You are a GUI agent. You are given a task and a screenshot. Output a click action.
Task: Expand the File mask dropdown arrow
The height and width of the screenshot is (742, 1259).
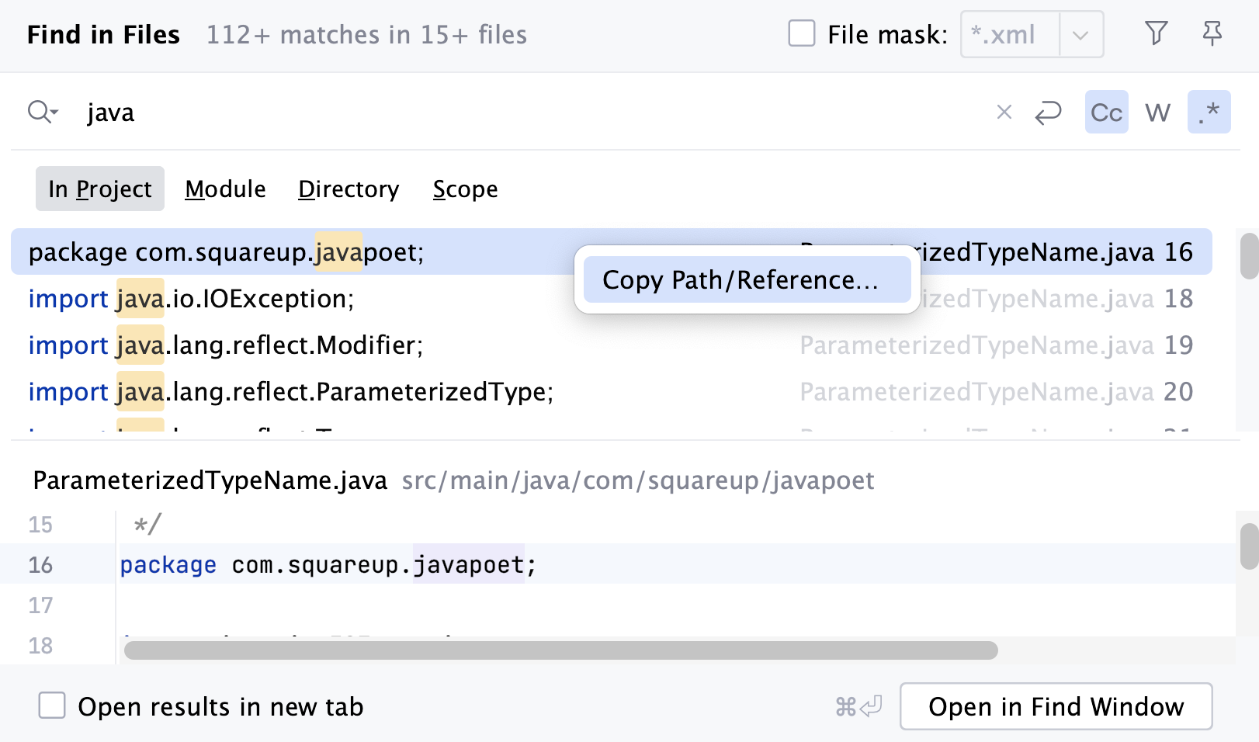point(1080,35)
